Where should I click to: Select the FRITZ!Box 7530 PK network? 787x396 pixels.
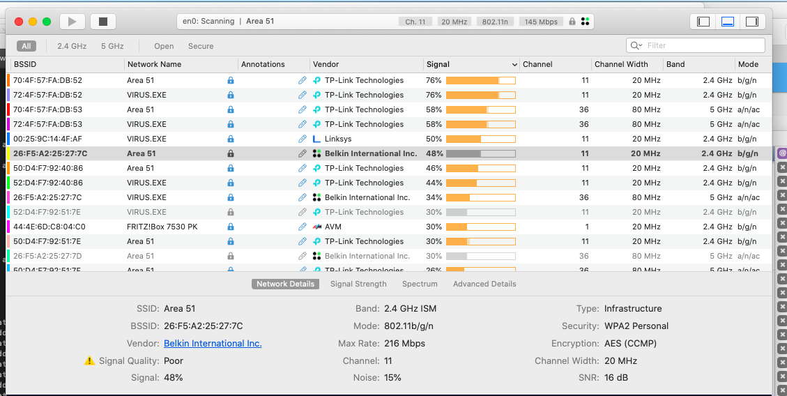[x=389, y=227]
